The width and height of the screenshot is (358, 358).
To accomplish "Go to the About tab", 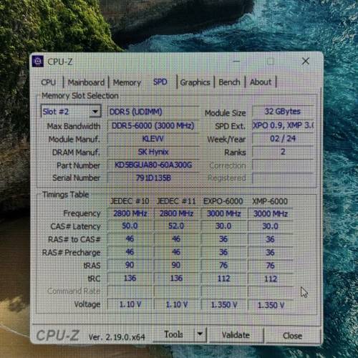I will 261,82.
